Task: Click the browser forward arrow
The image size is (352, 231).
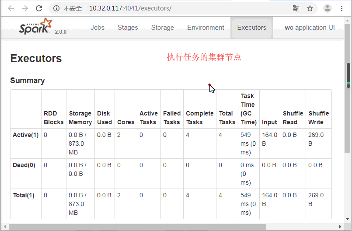Action: (25, 8)
